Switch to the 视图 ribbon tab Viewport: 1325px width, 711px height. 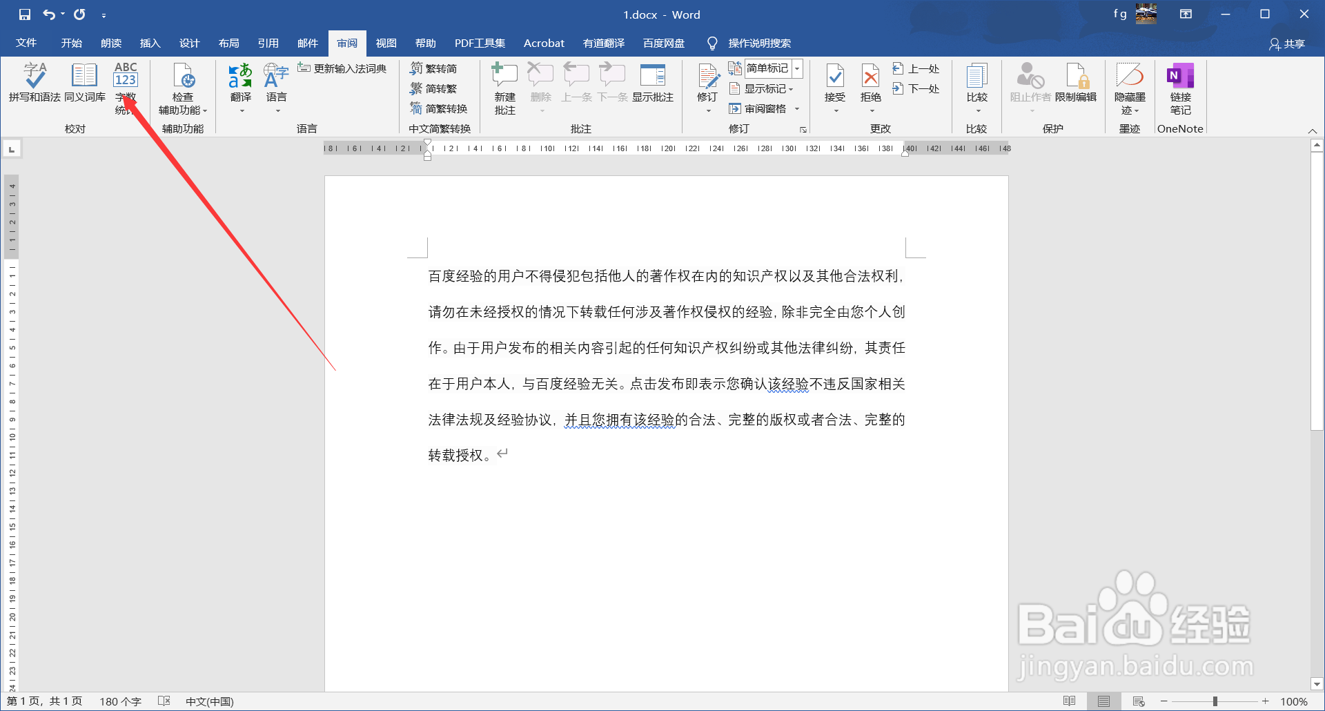[386, 43]
